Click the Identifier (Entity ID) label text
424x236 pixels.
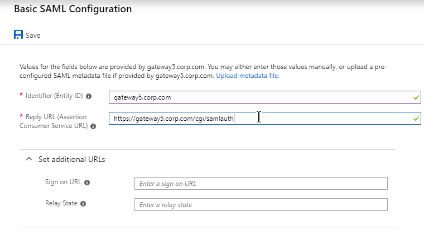coord(54,96)
